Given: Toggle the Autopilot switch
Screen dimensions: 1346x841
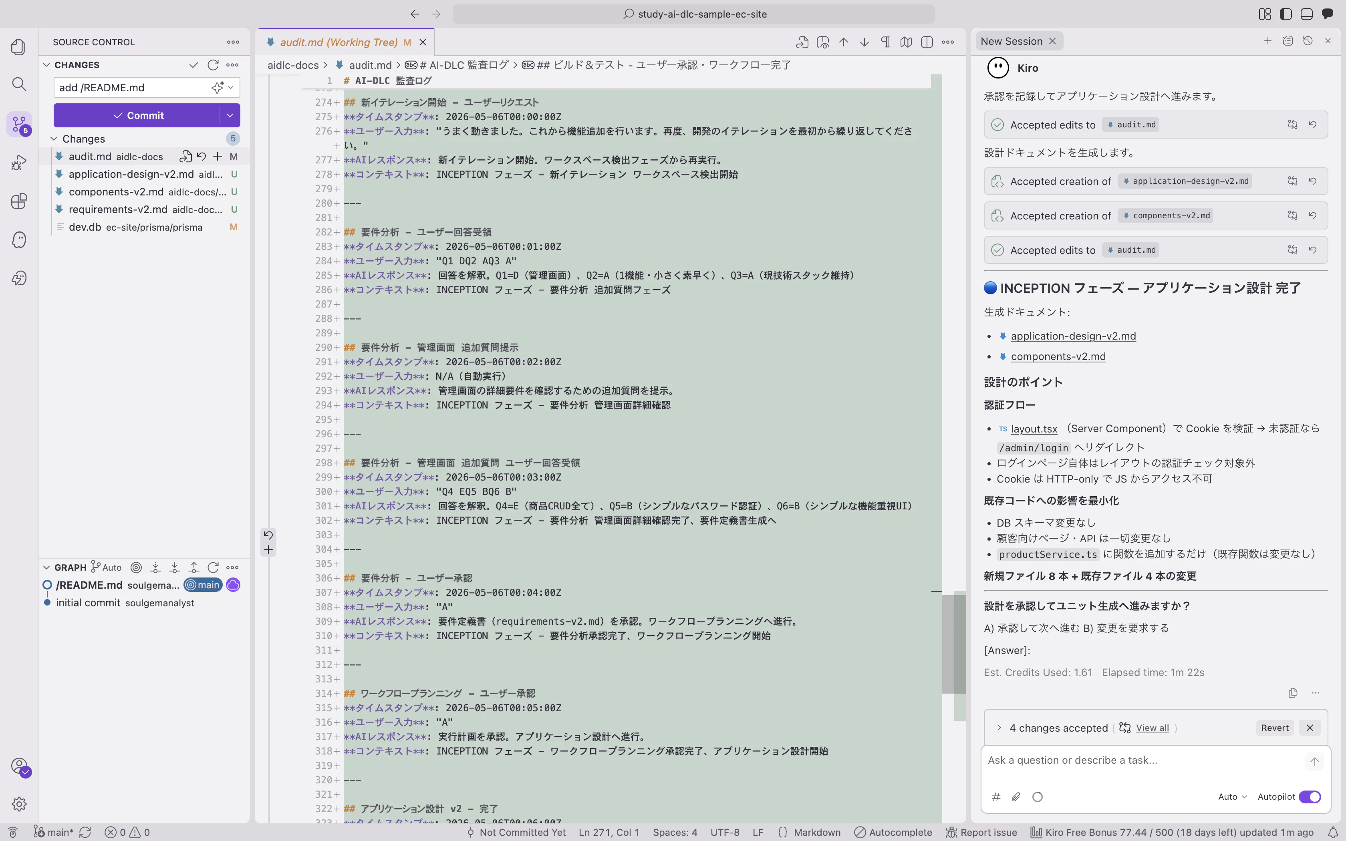Looking at the screenshot, I should click(x=1310, y=797).
